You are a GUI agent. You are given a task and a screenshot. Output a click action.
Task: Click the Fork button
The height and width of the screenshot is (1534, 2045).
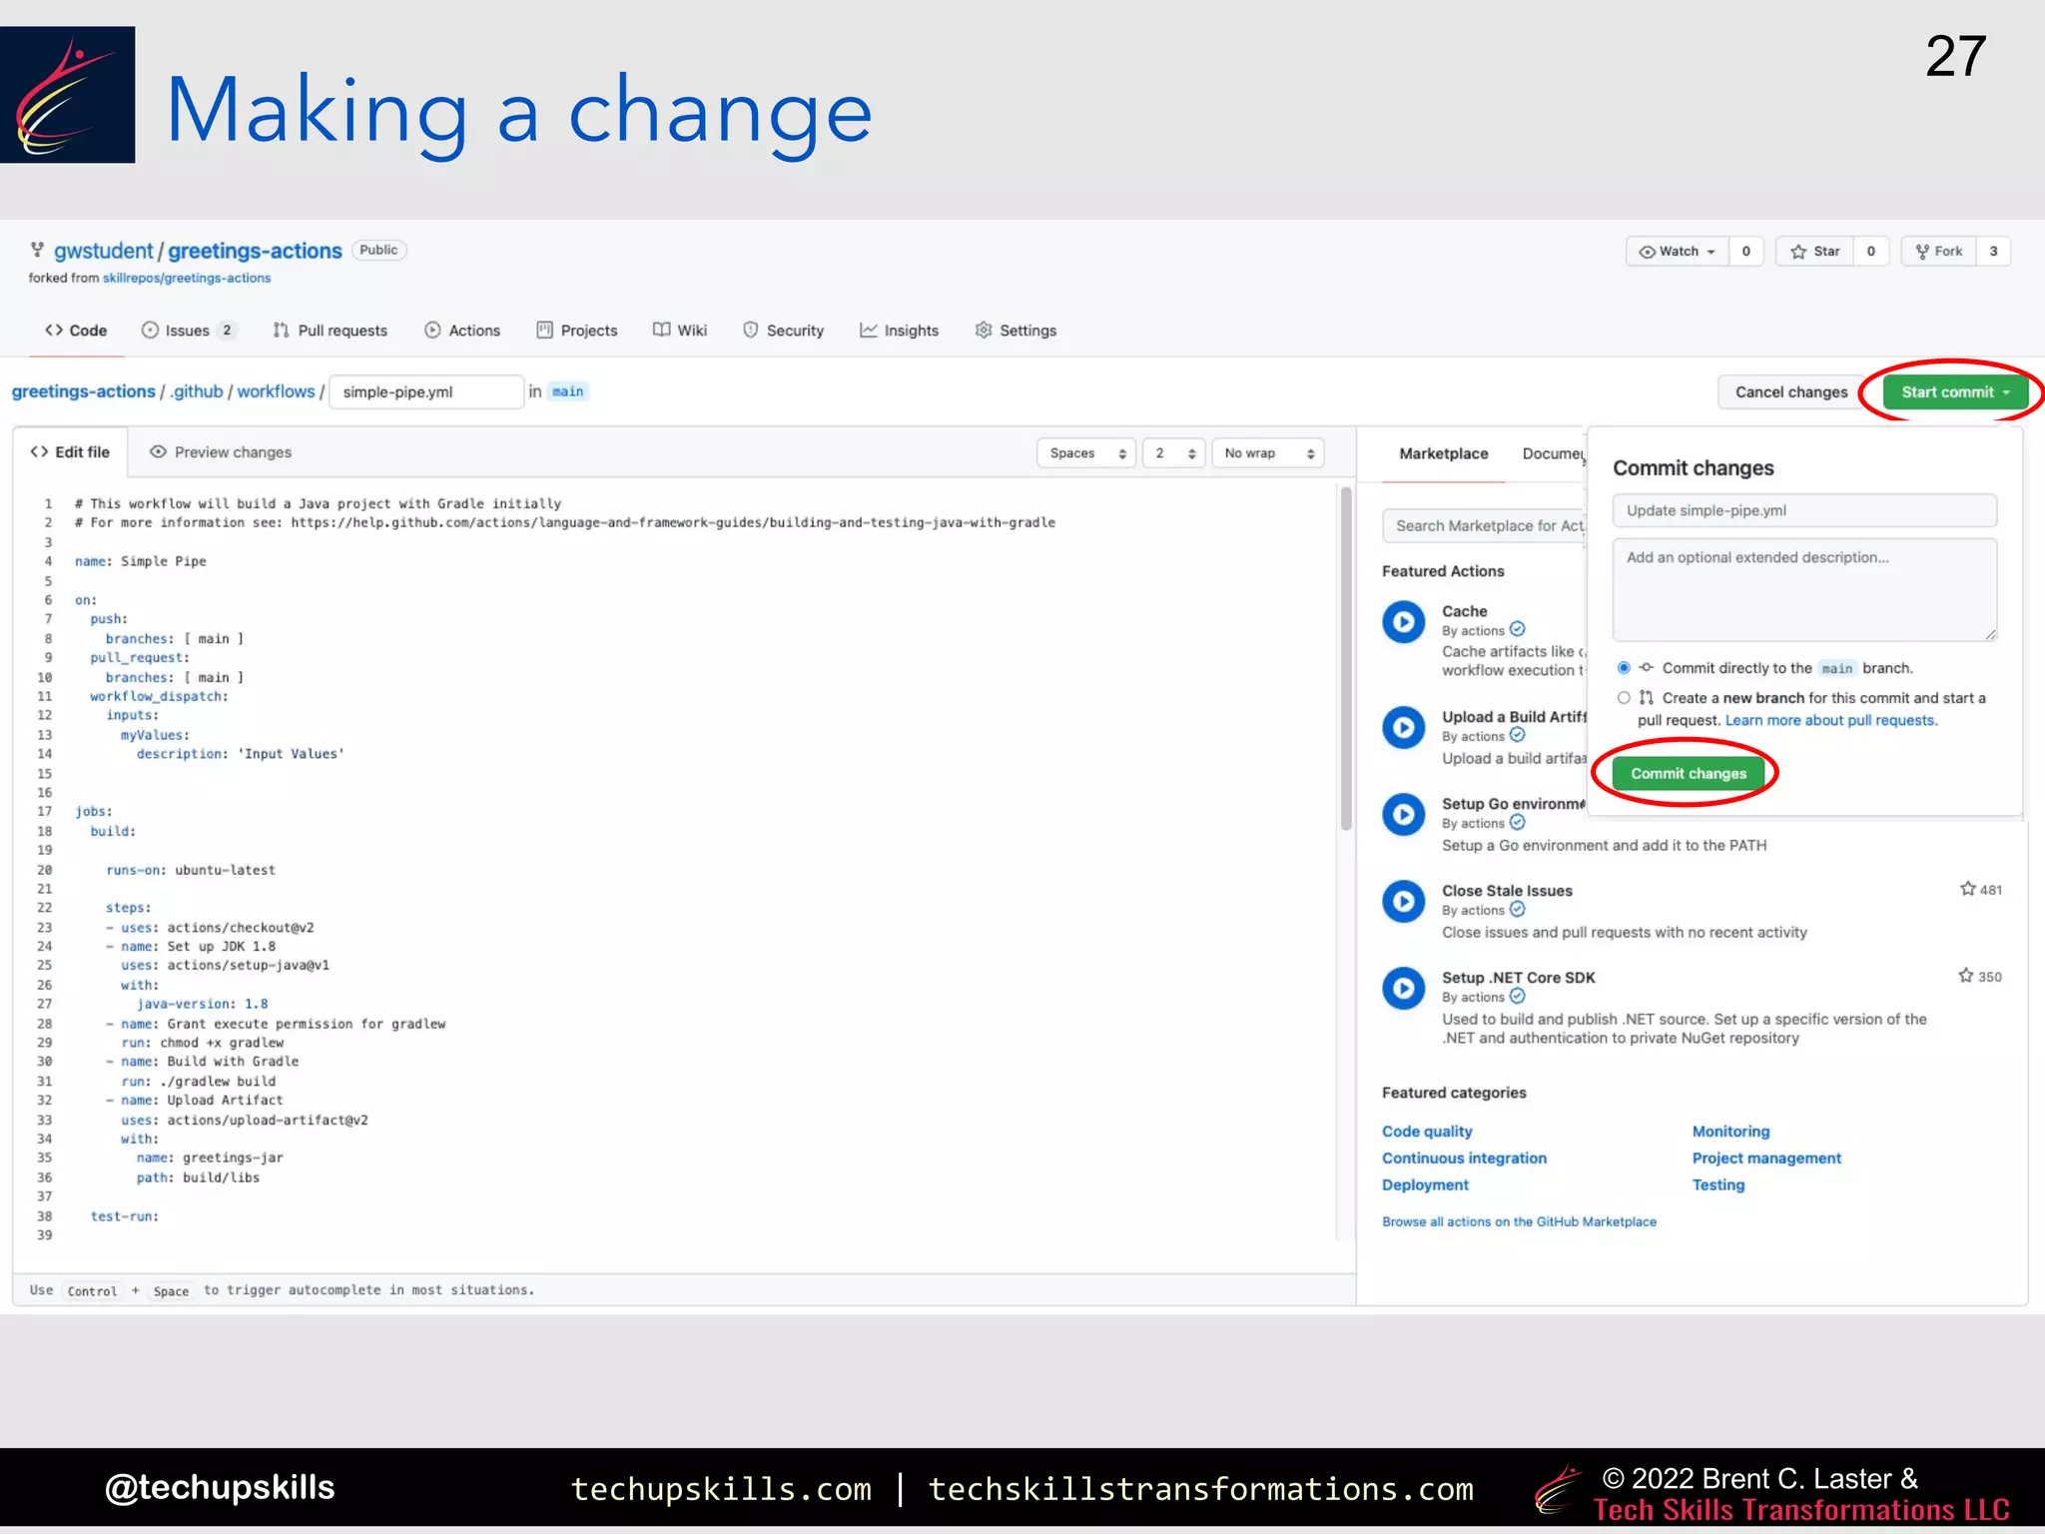[x=1939, y=252]
